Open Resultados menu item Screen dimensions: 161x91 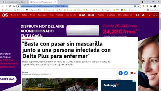pos(15,15)
